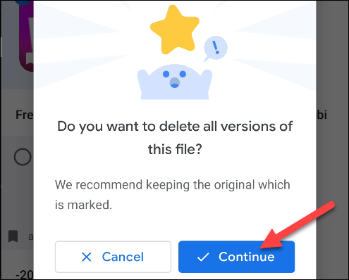
Task: Click the Cancel button
Action: click(113, 257)
